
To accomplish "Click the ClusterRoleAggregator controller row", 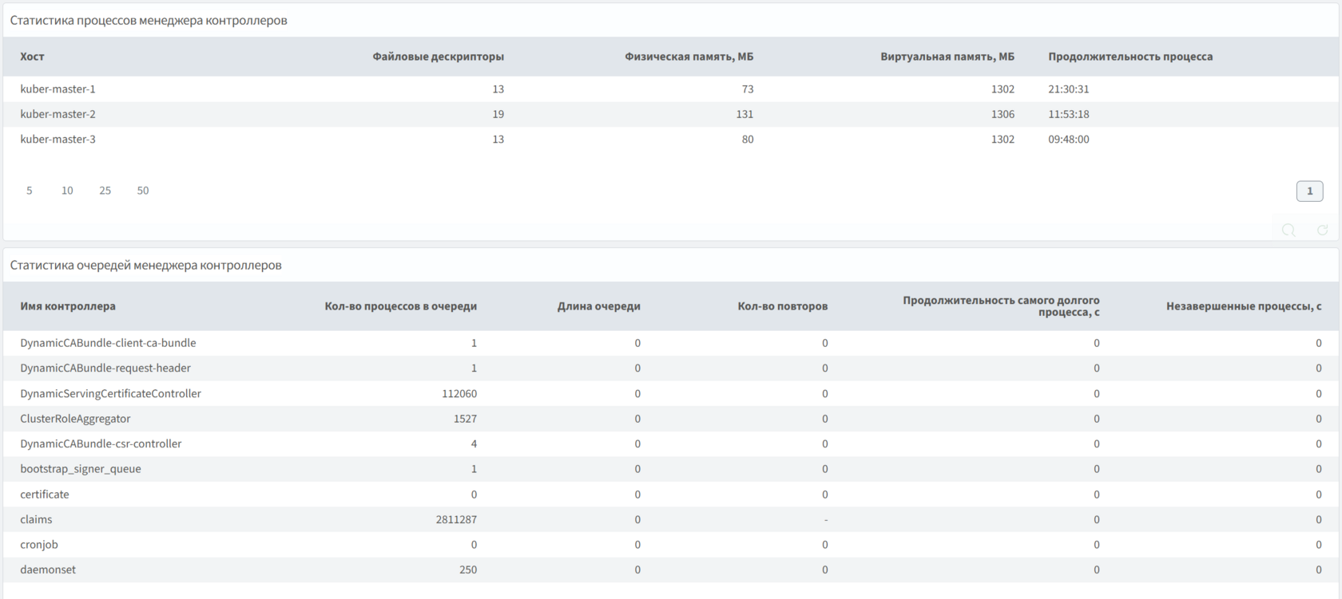I will coord(75,419).
